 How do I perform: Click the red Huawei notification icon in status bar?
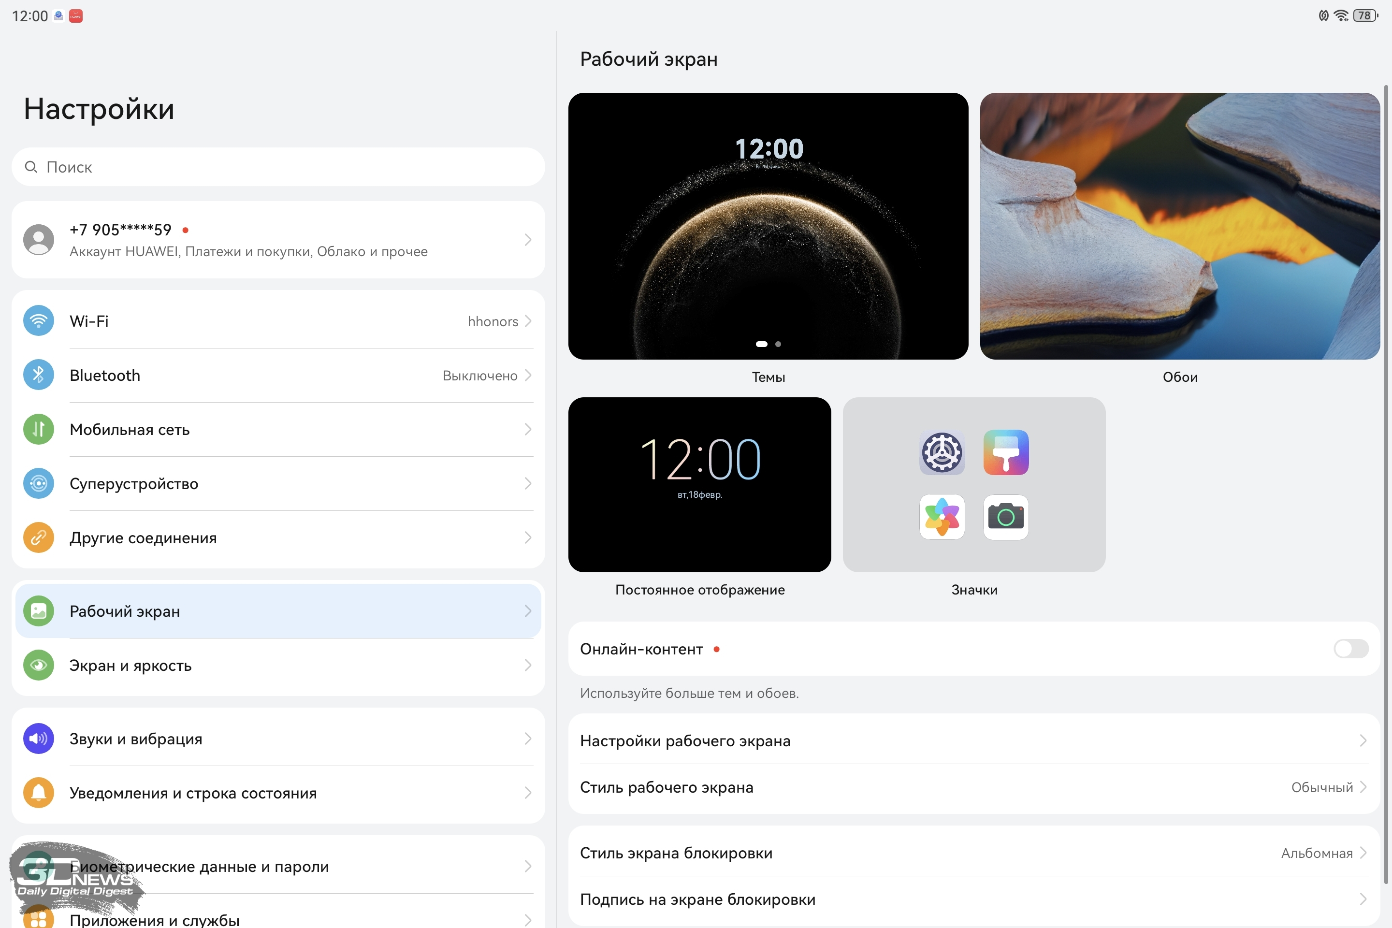[76, 16]
